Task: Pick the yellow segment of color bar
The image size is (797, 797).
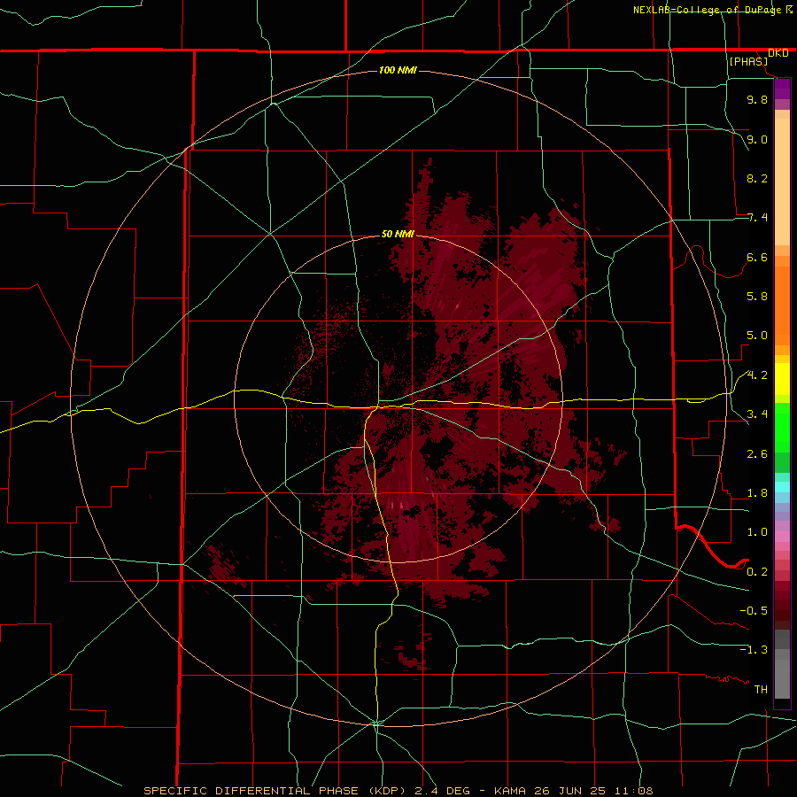Action: (x=782, y=379)
